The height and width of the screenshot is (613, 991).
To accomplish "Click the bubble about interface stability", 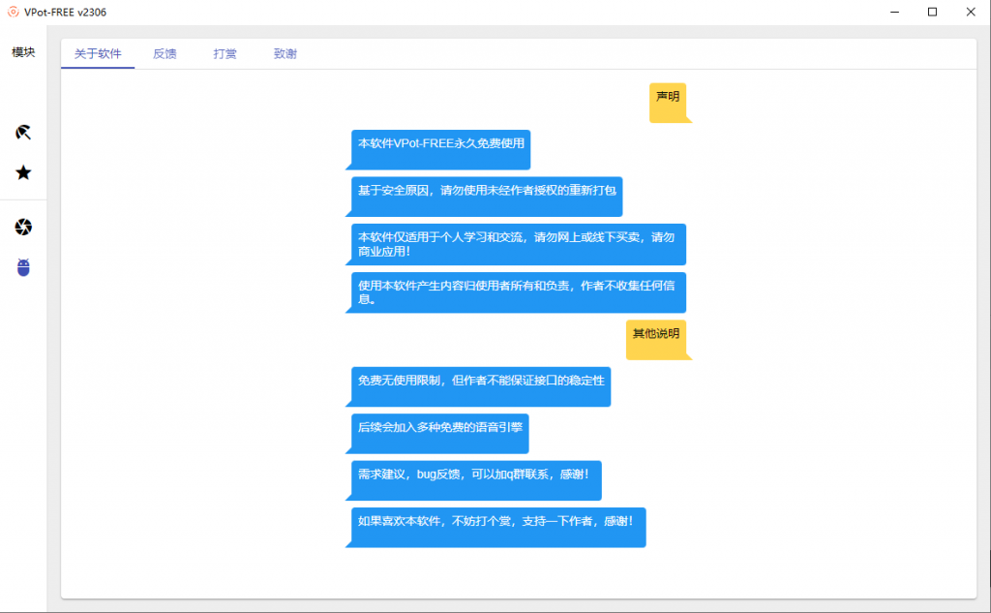I will point(480,385).
